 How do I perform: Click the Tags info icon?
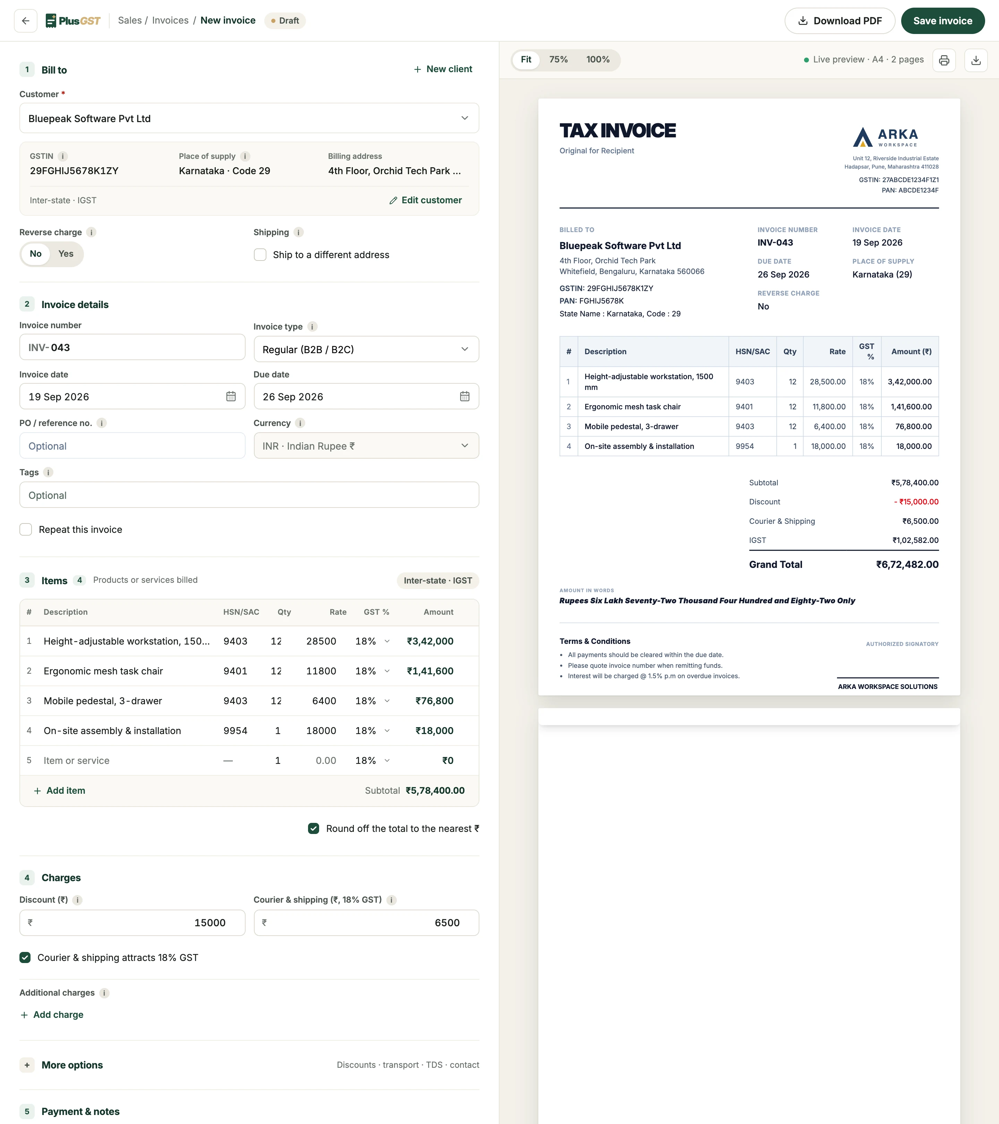(48, 472)
